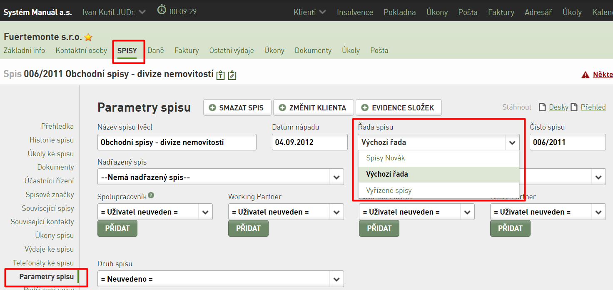The image size is (613, 290).
Task: Click the SMAZAT SPIS button
Action: 237,107
